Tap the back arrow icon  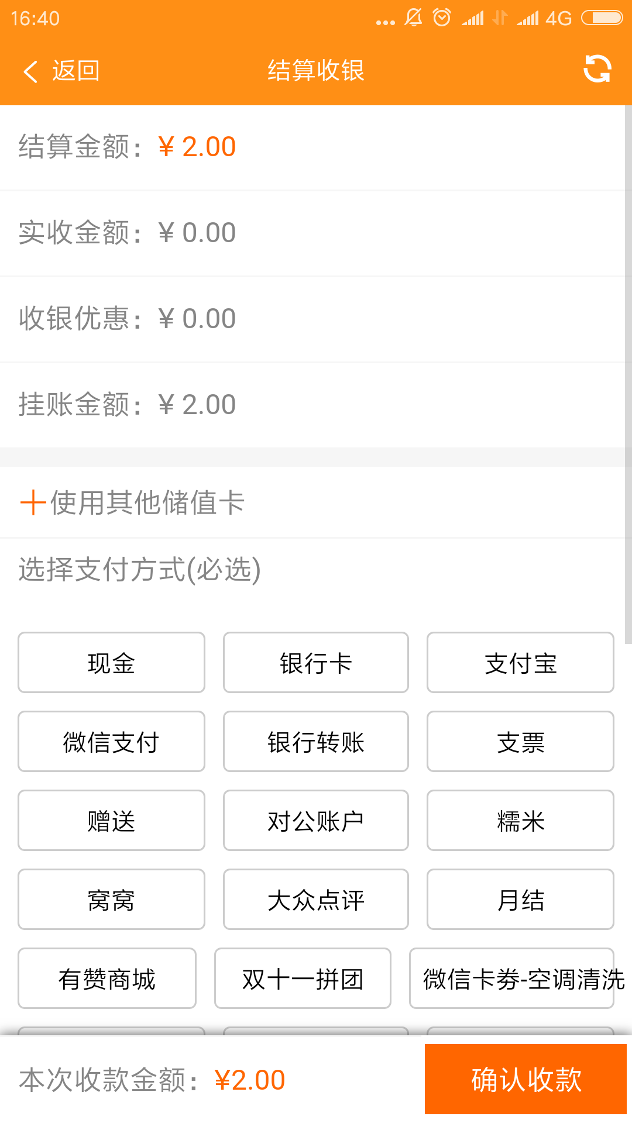click(x=30, y=71)
